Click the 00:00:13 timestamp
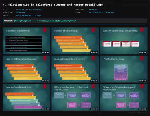 coord(46,53)
